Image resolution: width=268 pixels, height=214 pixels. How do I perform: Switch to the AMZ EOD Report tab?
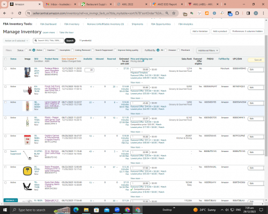click(167, 4)
